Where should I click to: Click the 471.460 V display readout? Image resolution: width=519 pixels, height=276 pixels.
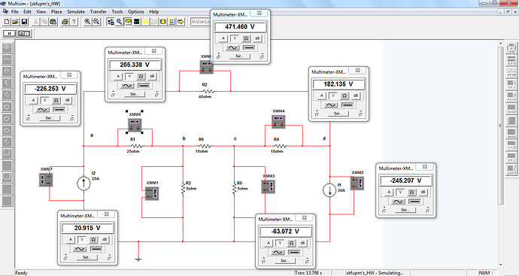click(240, 27)
